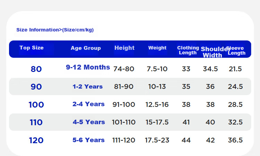The height and width of the screenshot is (156, 260).
Task: Click the '15-17.5' weight cell
Action: [157, 122]
